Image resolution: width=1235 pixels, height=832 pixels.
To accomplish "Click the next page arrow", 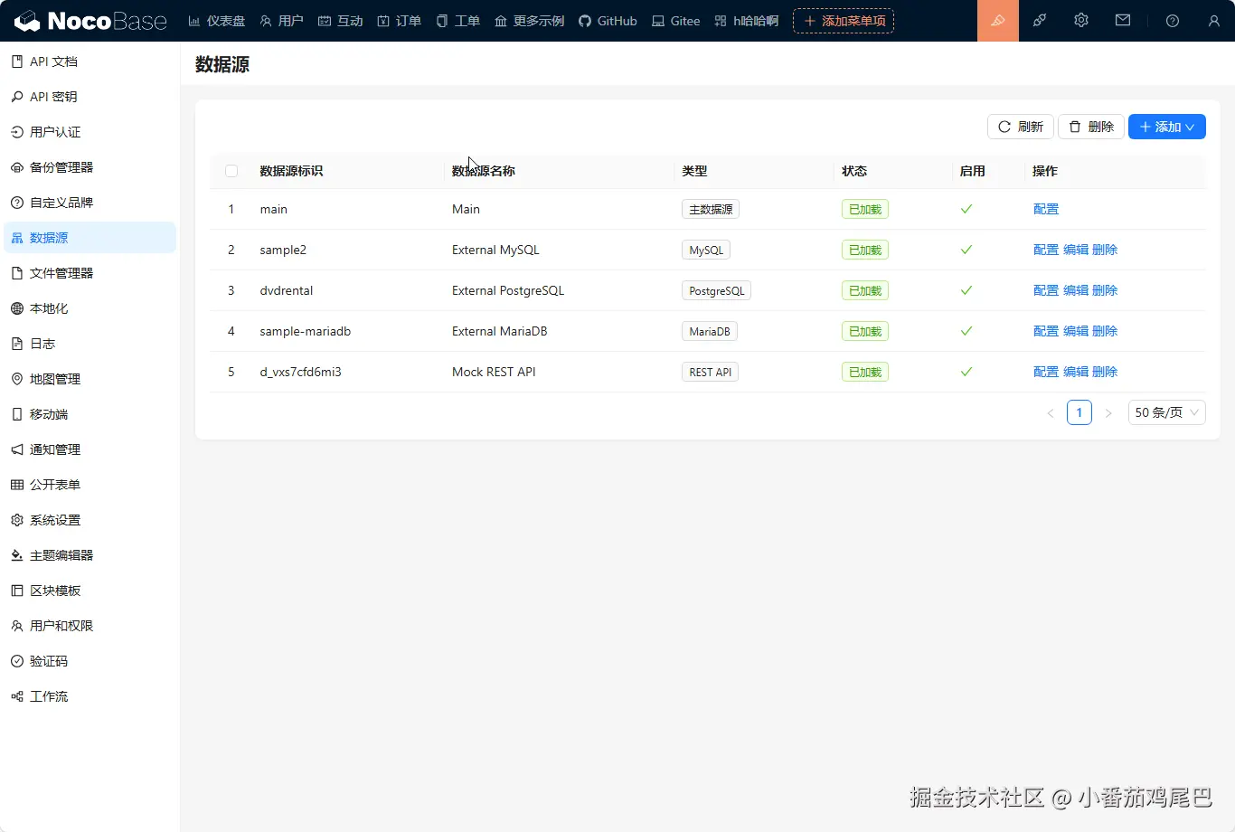I will (x=1108, y=412).
